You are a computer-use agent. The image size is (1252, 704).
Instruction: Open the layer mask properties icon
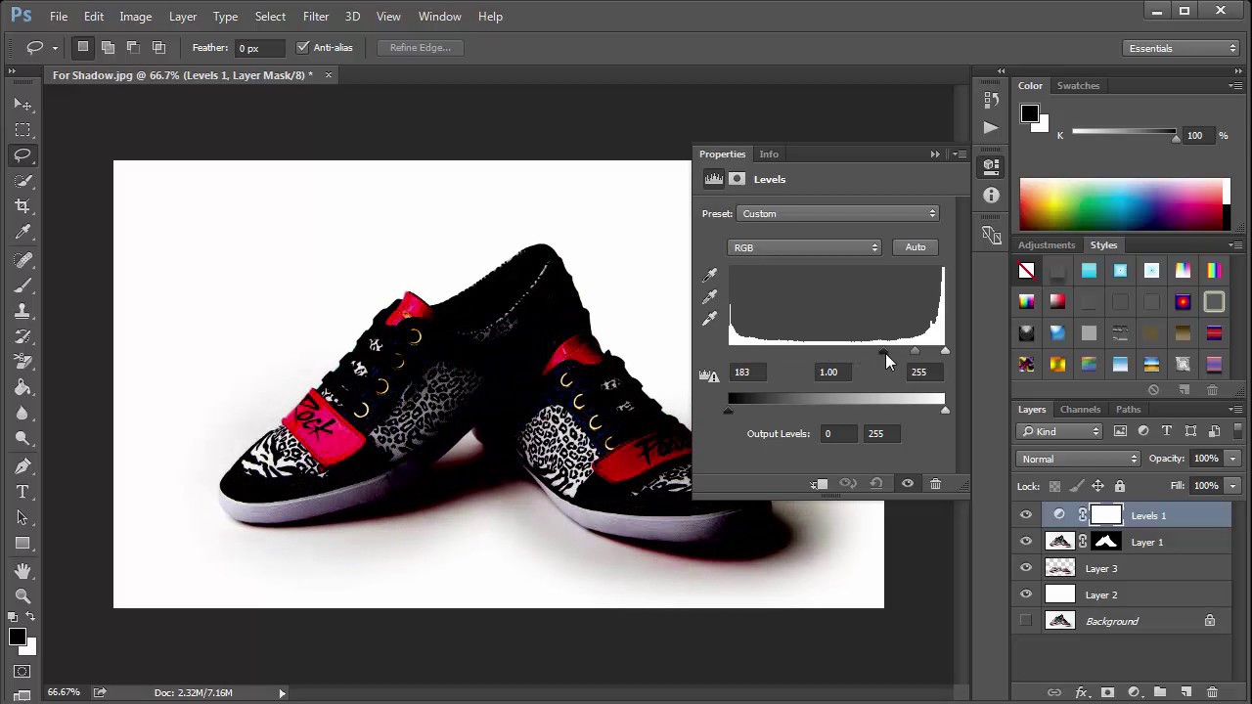coord(738,179)
